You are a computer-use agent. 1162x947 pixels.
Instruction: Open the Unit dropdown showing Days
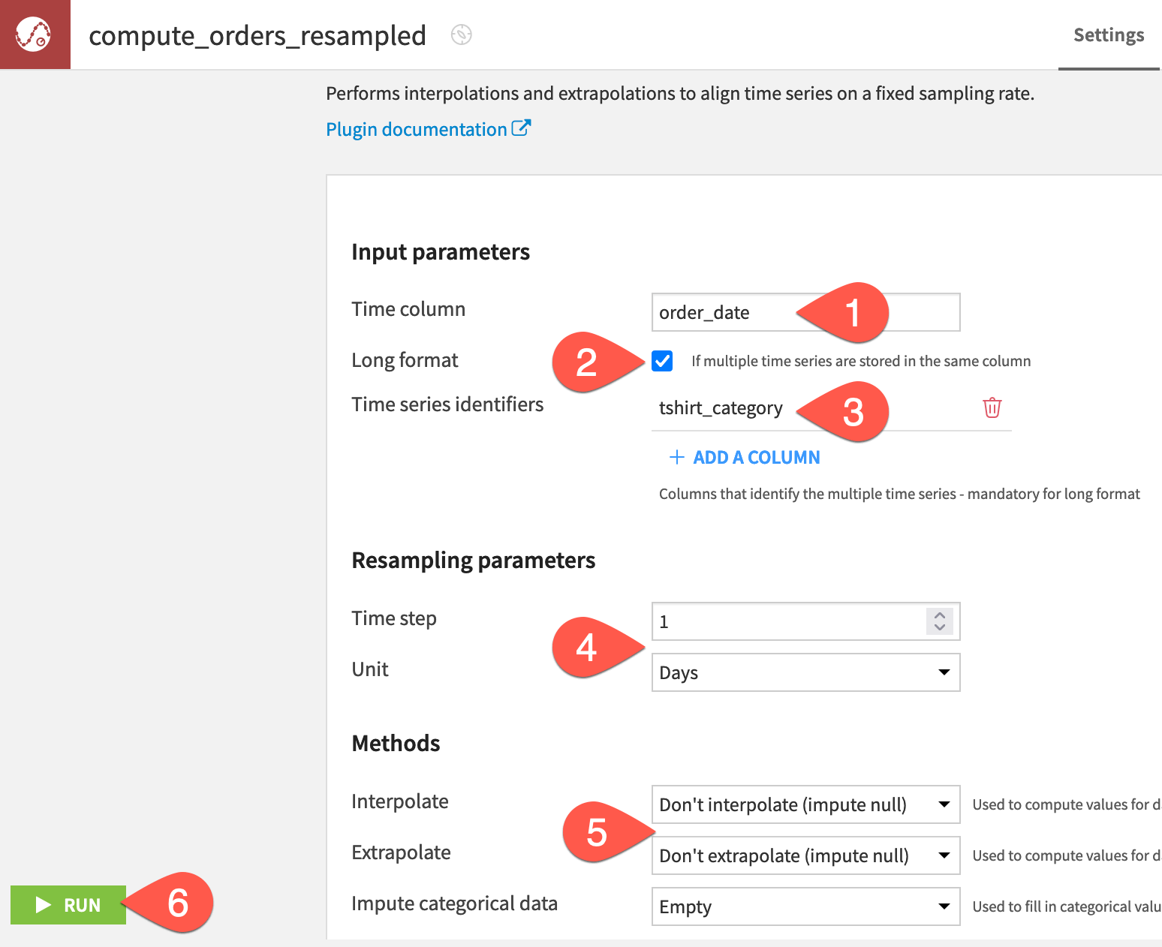coord(805,672)
